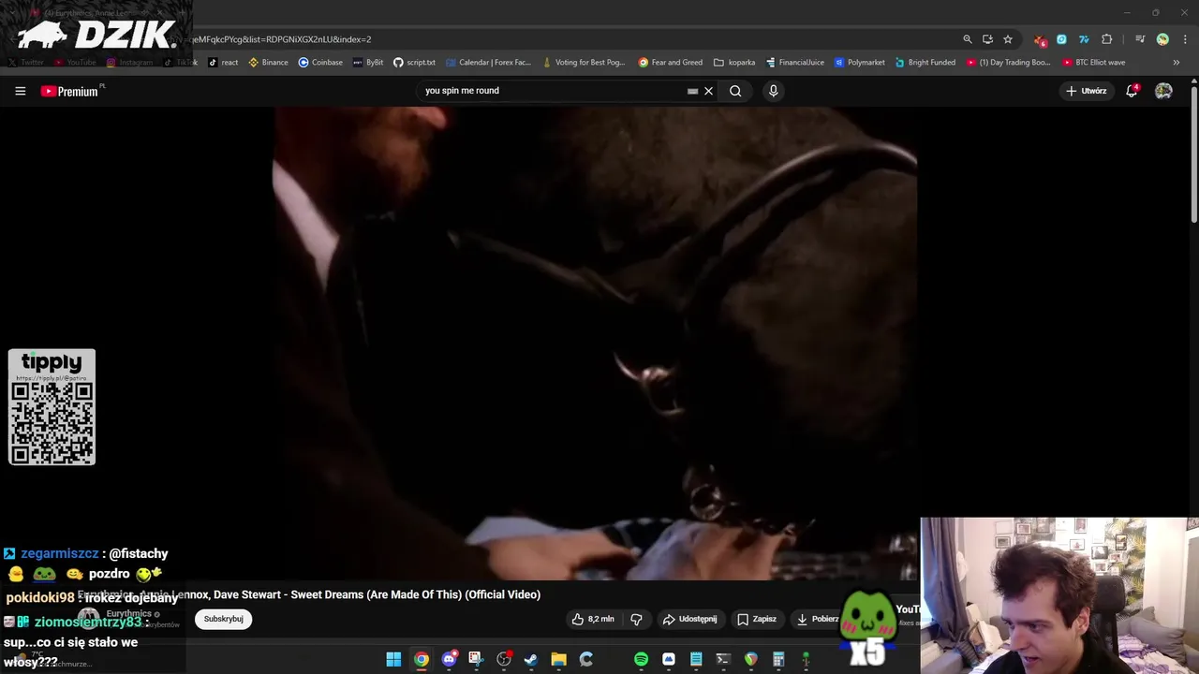Open CCleaner-style C icon in taskbar
1199x674 pixels.
point(586,659)
